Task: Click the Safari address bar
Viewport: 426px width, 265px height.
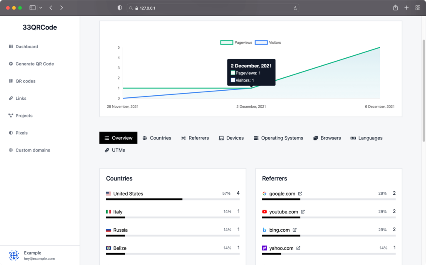Action: [x=212, y=8]
